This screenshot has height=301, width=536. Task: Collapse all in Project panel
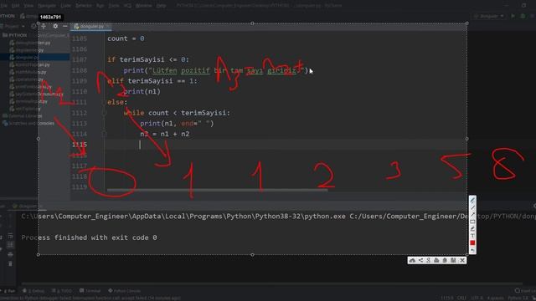coord(44,26)
